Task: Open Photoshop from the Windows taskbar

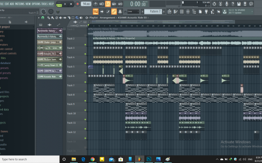Action: (149, 159)
